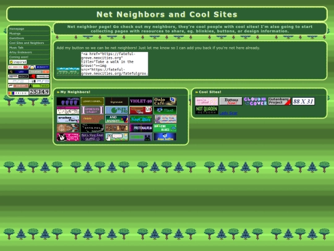Viewport: 334px width, 251px height.
Task: Open the Gutenberg Project button
Action: (279, 101)
